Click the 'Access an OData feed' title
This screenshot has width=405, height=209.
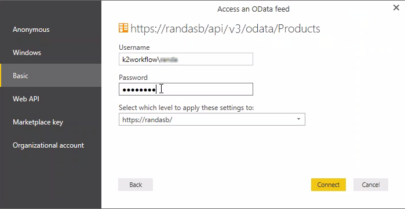click(253, 9)
